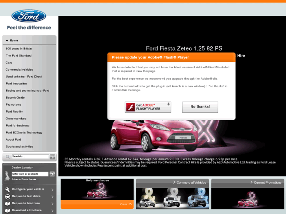Click Help me choose label
286x214 pixels.
coord(98,181)
